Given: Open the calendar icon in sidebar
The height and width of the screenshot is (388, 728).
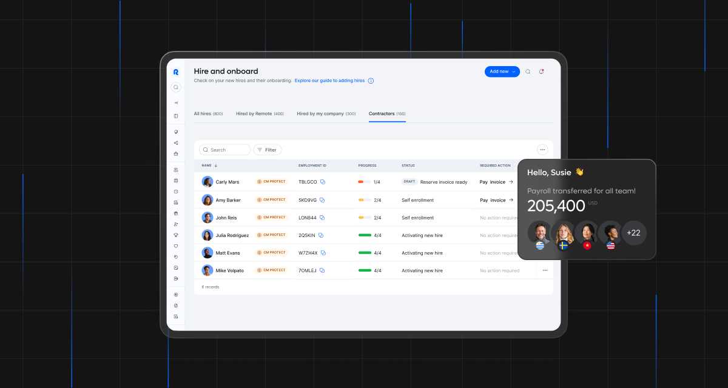Looking at the screenshot, I should [176, 181].
